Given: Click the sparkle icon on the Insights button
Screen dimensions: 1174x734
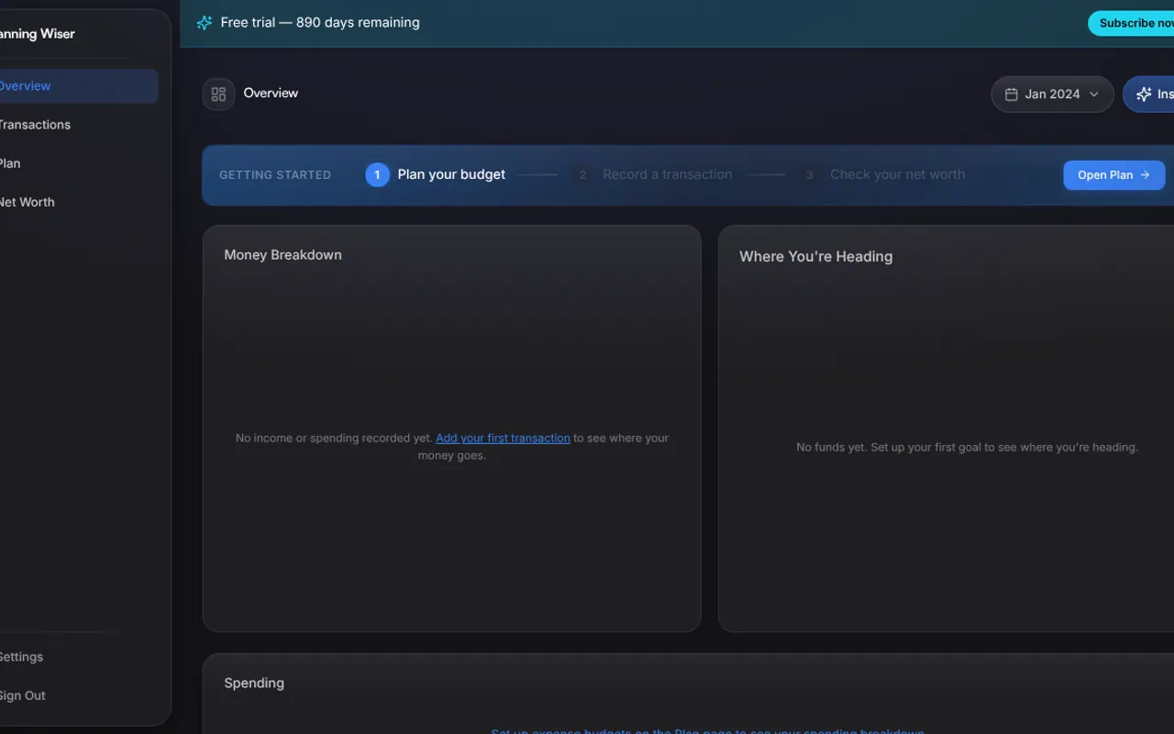Looking at the screenshot, I should [1144, 95].
